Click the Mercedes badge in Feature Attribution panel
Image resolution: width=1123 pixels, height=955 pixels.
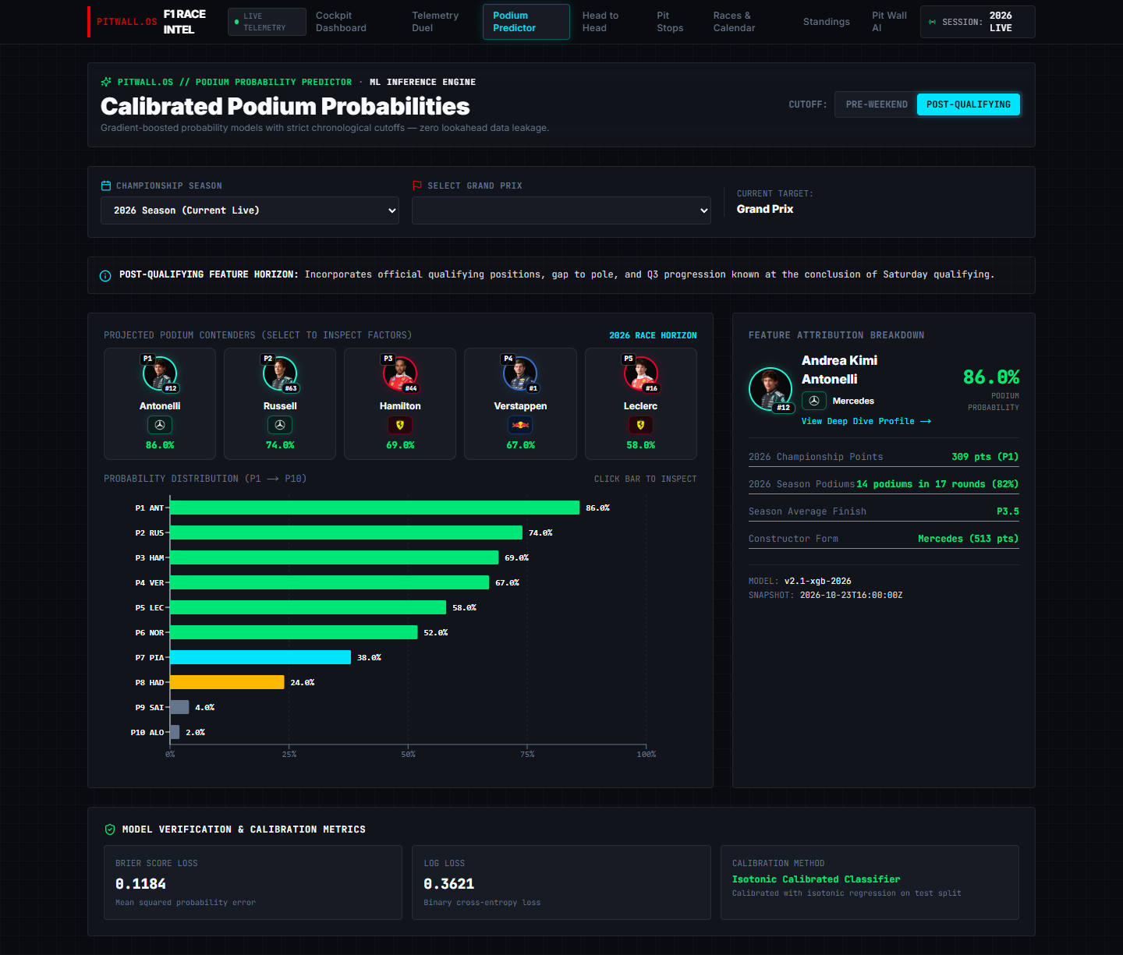pyautogui.click(x=814, y=401)
